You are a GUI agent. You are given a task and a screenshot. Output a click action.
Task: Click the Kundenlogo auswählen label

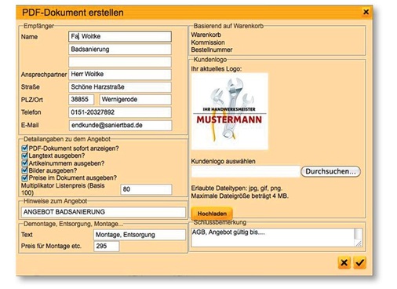223,161
